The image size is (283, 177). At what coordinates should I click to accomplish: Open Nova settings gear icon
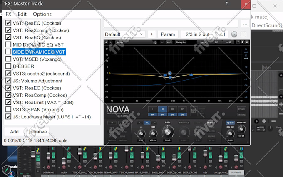tap(242, 42)
